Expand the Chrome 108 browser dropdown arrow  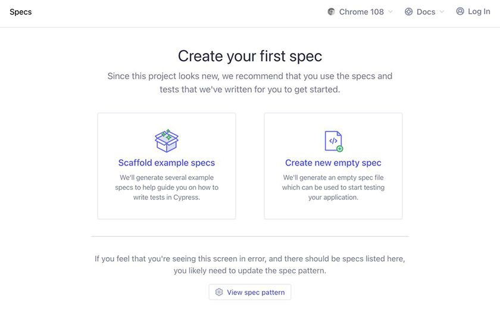coord(390,12)
